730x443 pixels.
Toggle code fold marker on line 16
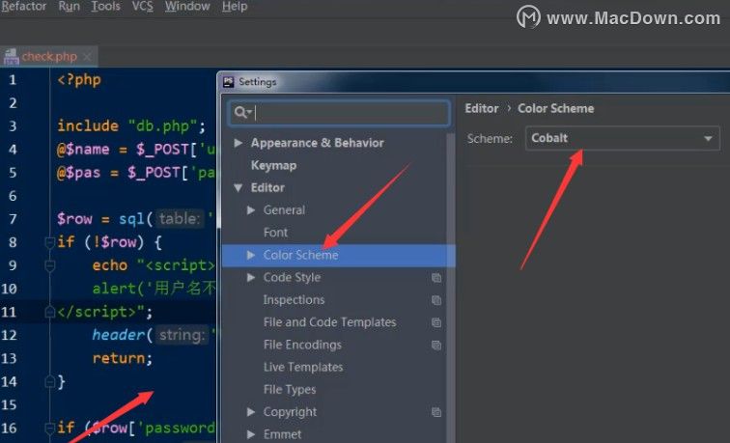(x=50, y=428)
